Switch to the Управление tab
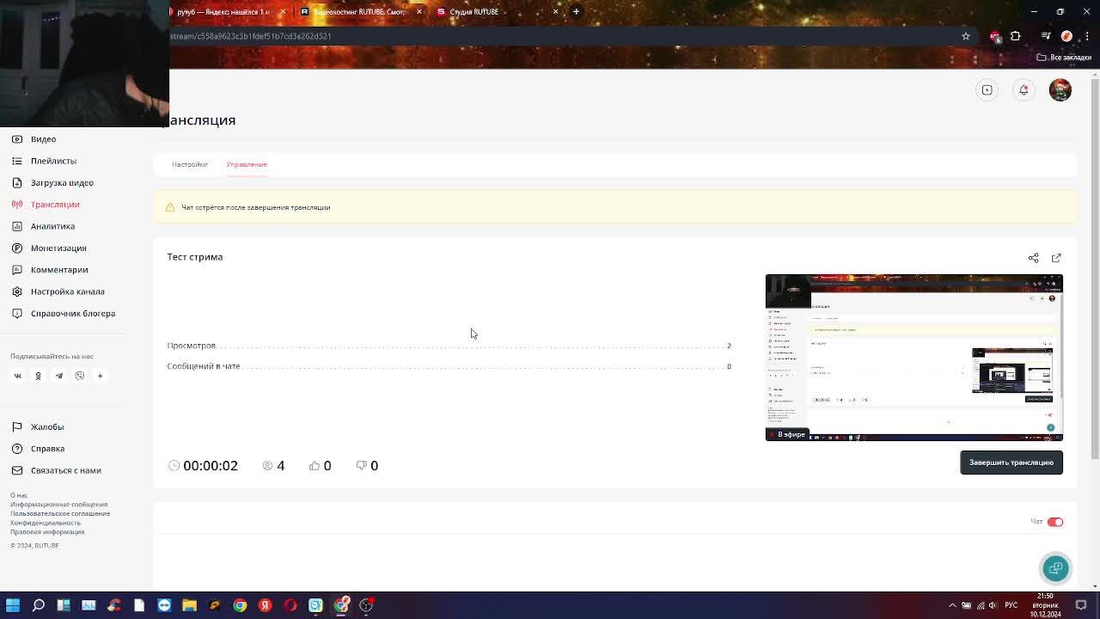 (247, 164)
